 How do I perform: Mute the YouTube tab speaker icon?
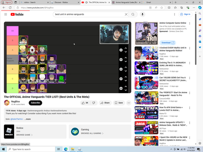pos(86,2)
